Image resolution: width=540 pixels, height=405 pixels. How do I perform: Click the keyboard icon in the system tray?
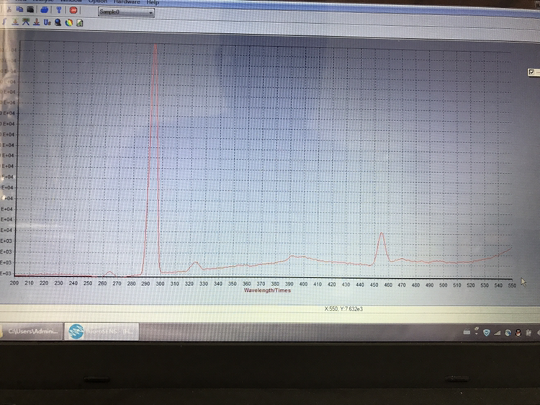pyautogui.click(x=467, y=332)
